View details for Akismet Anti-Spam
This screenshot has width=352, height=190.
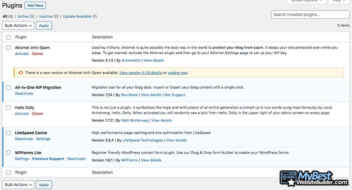point(154,60)
